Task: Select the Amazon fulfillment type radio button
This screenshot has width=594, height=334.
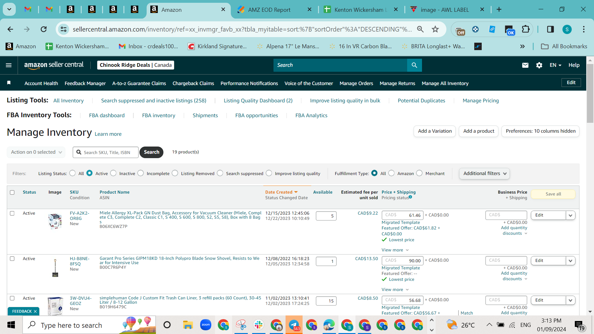Action: pyautogui.click(x=391, y=173)
